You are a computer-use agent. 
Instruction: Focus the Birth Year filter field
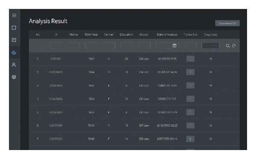click(91, 46)
